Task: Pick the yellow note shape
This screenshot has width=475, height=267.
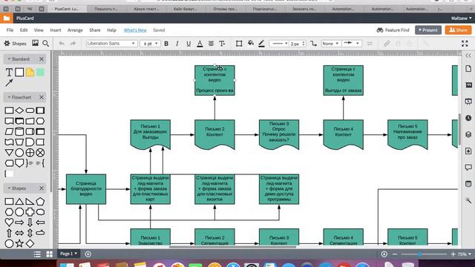Action: tap(30, 73)
